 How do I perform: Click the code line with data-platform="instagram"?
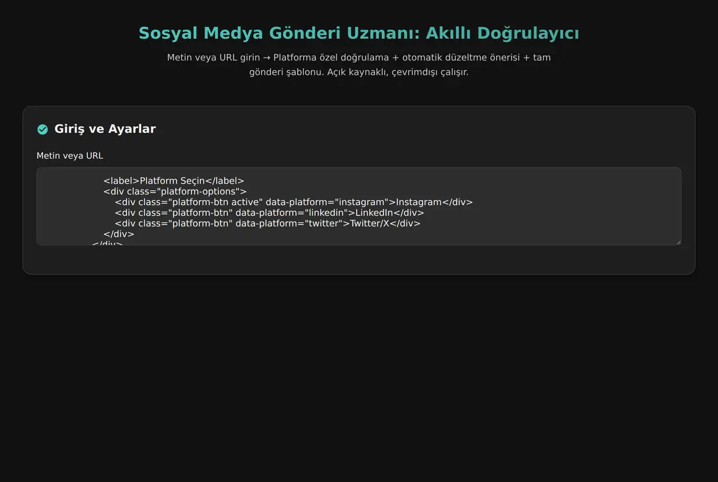tap(294, 202)
